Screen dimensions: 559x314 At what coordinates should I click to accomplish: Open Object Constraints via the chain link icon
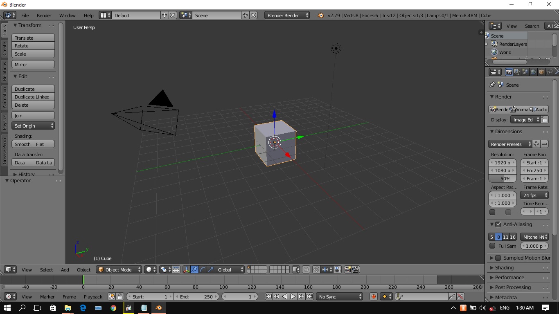pyautogui.click(x=550, y=72)
